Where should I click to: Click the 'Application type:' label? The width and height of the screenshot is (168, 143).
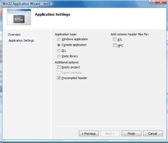[x=66, y=34]
